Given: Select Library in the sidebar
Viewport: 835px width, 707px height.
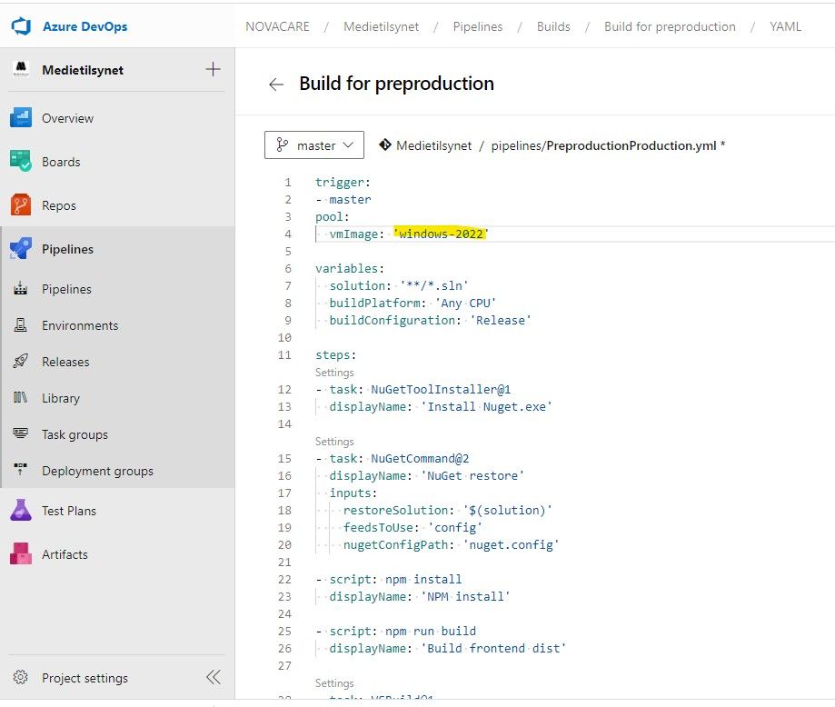Looking at the screenshot, I should (61, 398).
